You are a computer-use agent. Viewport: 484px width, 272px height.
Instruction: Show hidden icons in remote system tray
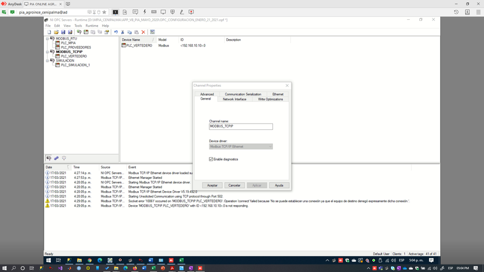327,260
